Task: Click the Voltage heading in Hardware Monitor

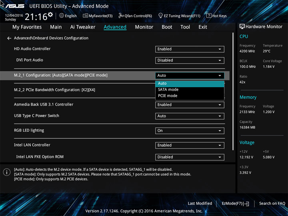Action: [x=247, y=142]
